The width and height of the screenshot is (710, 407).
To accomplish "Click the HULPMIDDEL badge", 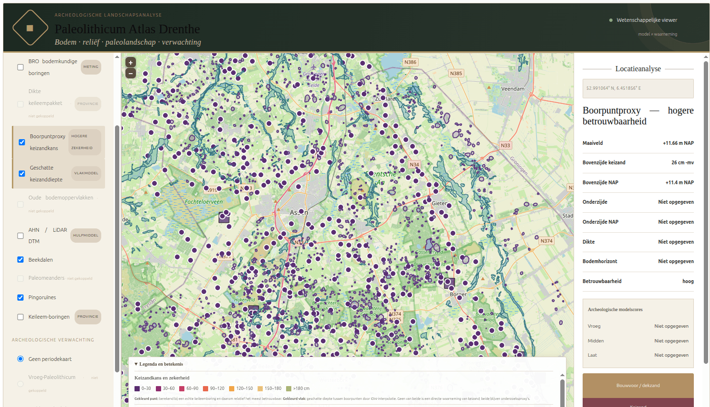I will click(86, 236).
